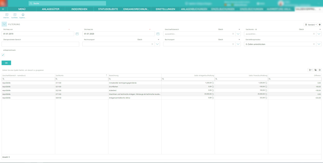Open the hamburger menu icon
This screenshot has width=323, height=163.
click(3, 9)
